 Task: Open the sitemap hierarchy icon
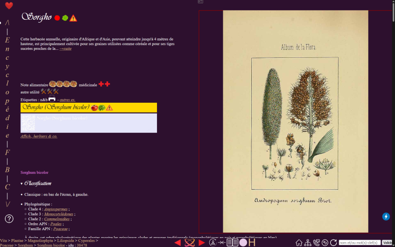308,243
